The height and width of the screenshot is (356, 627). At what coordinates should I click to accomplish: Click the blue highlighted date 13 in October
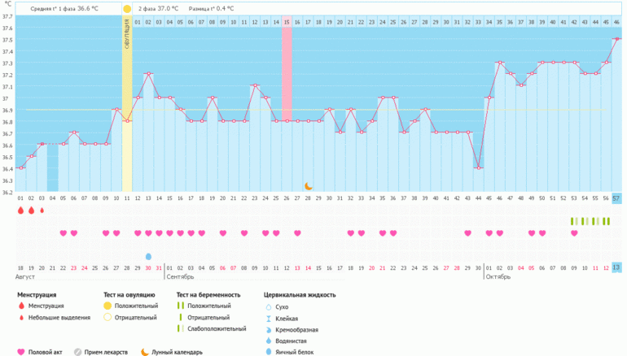coord(616,267)
